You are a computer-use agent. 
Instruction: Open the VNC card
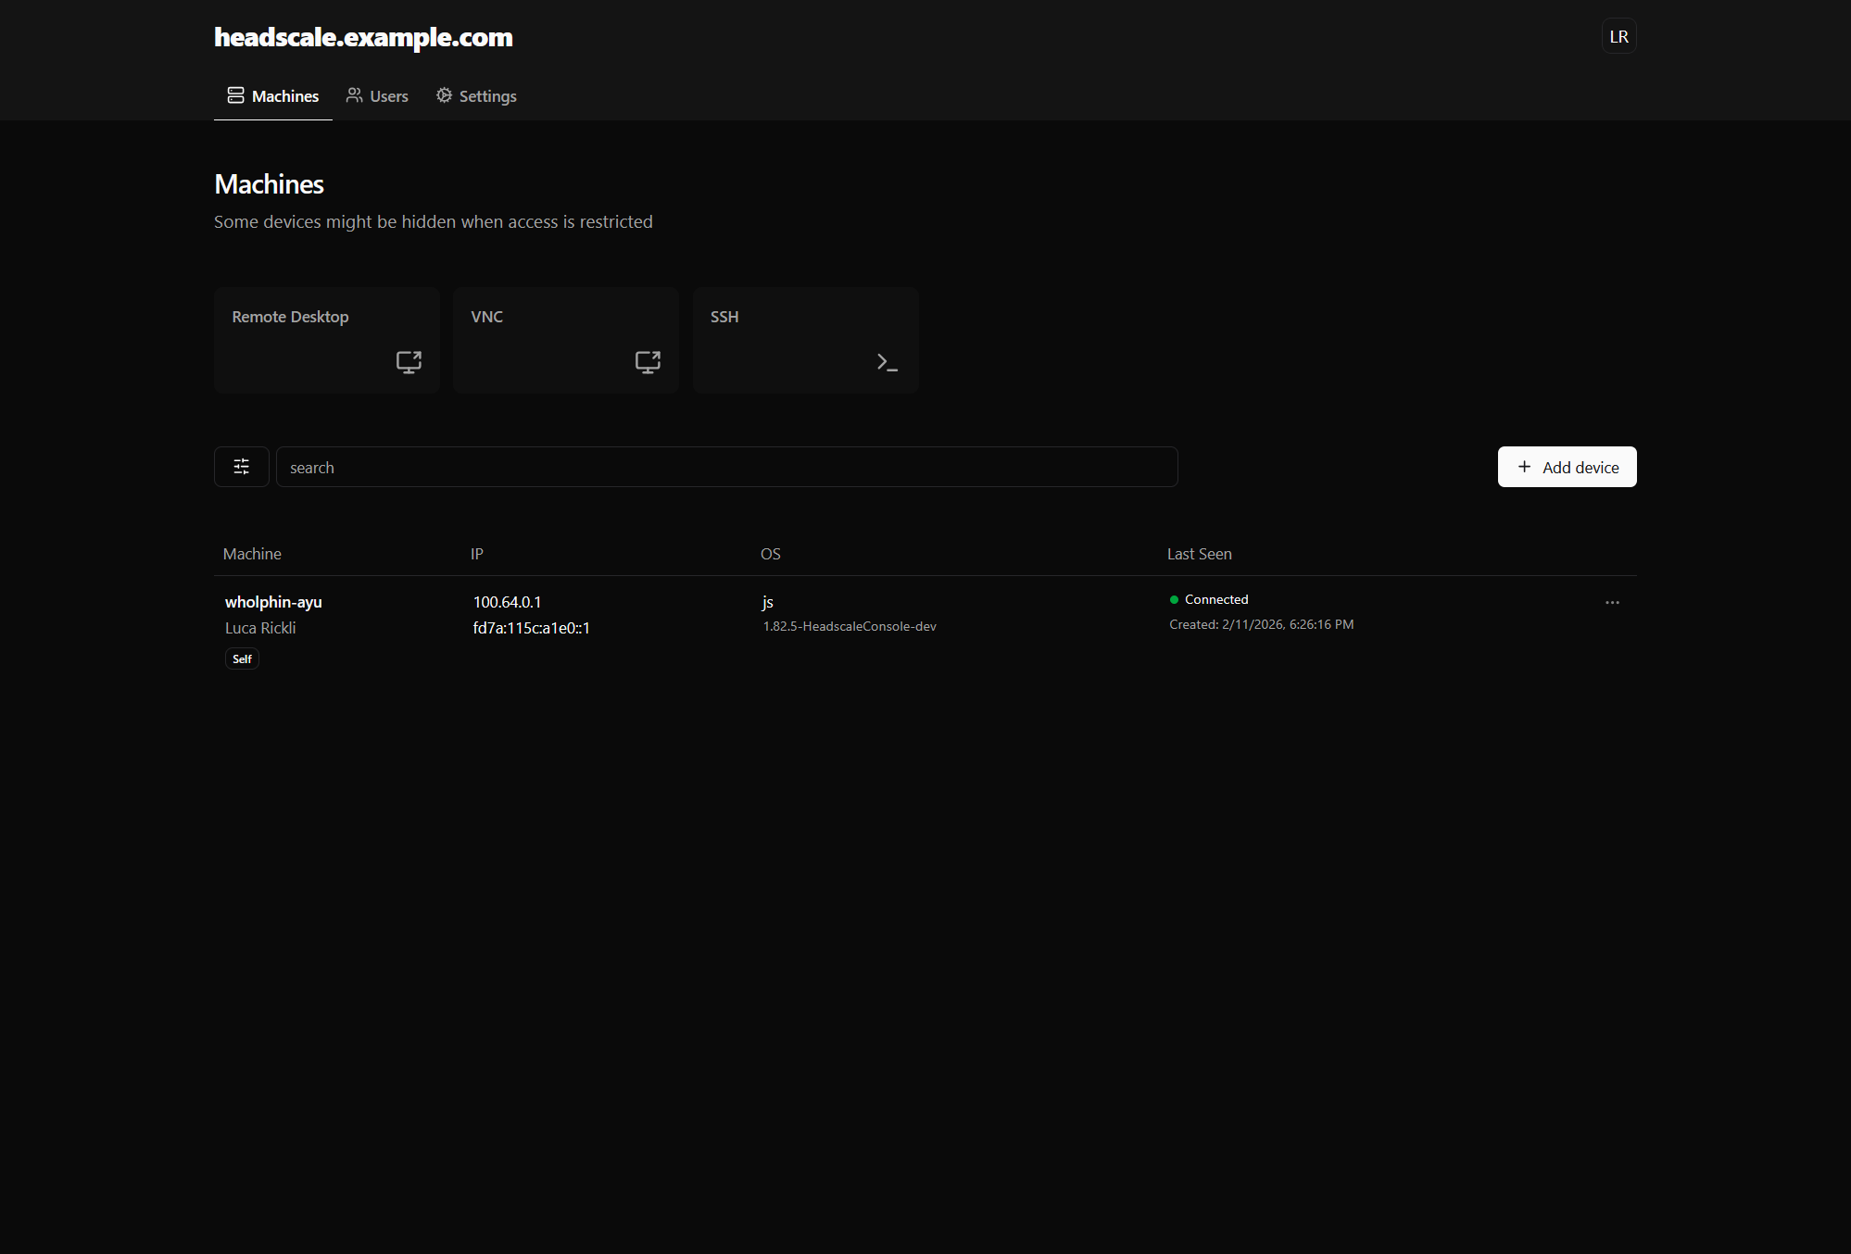pyautogui.click(x=566, y=340)
